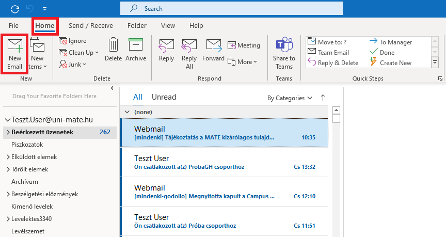Open the By Categories sort dropdown
The image size is (446, 237).
[x=290, y=98]
